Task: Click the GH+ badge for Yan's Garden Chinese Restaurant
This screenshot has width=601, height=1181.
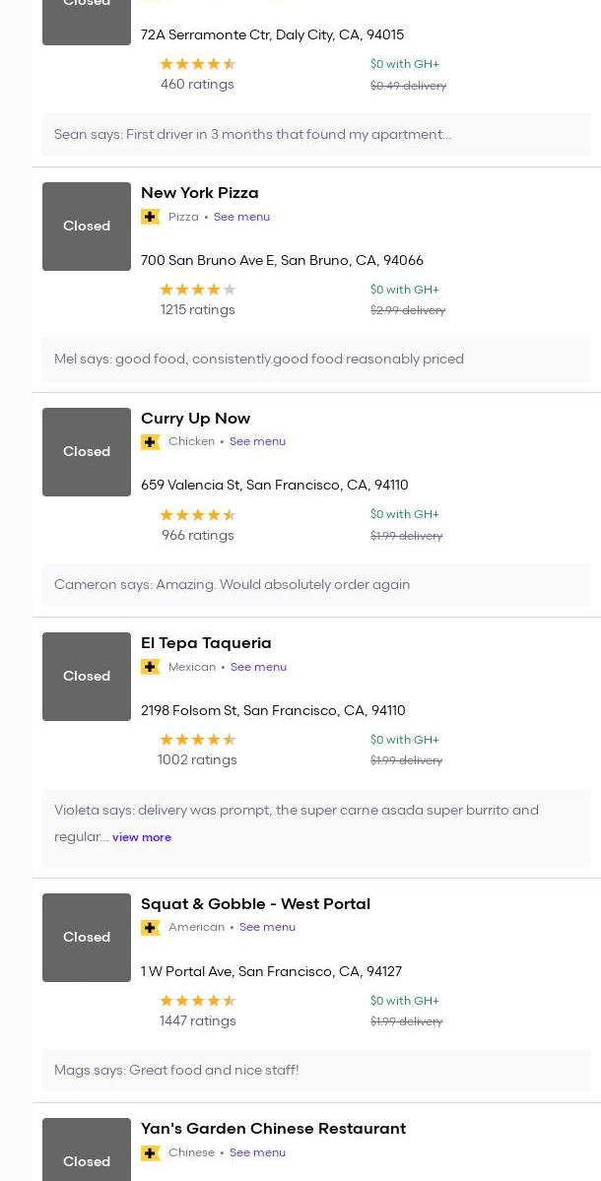Action: point(151,1152)
